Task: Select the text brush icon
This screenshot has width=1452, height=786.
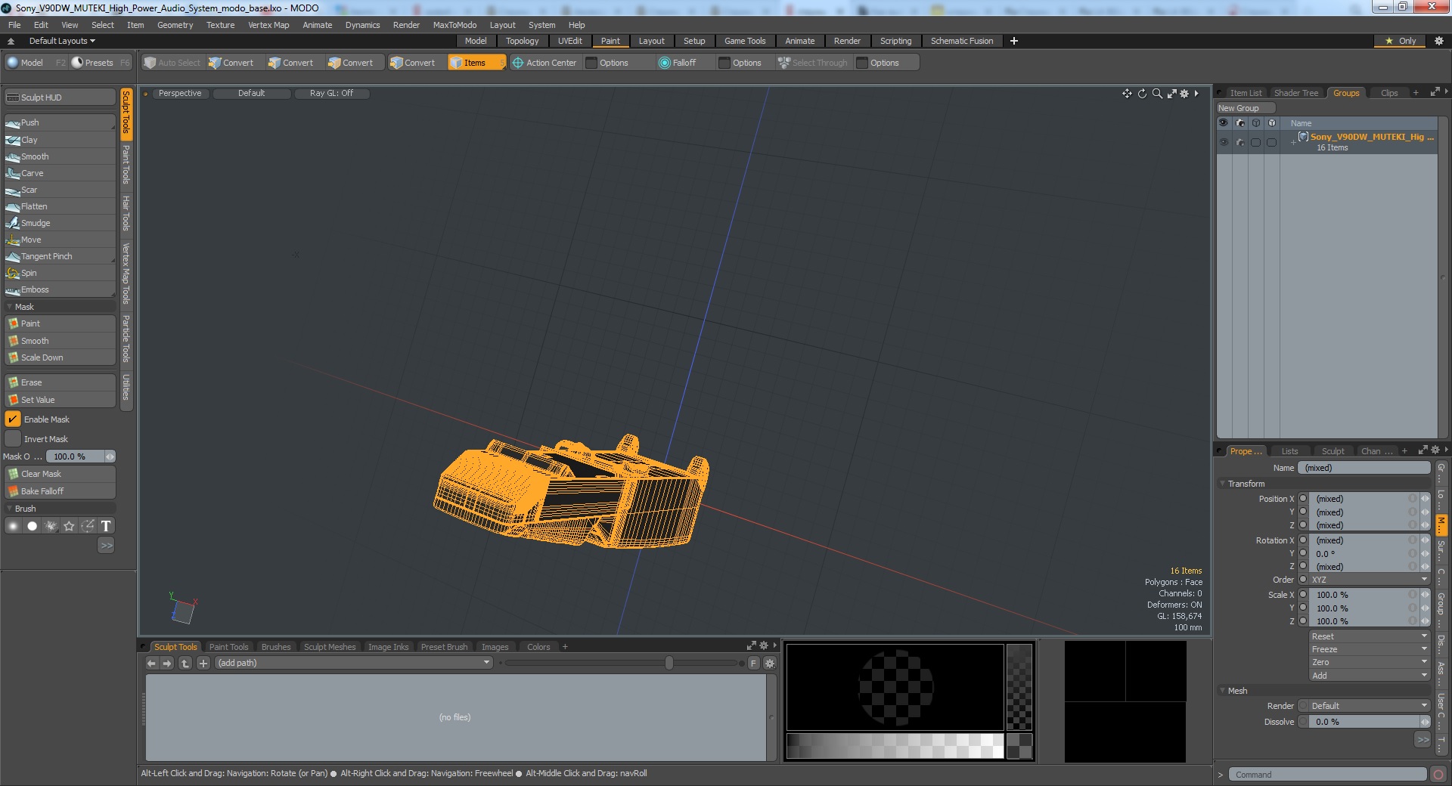Action: [106, 526]
